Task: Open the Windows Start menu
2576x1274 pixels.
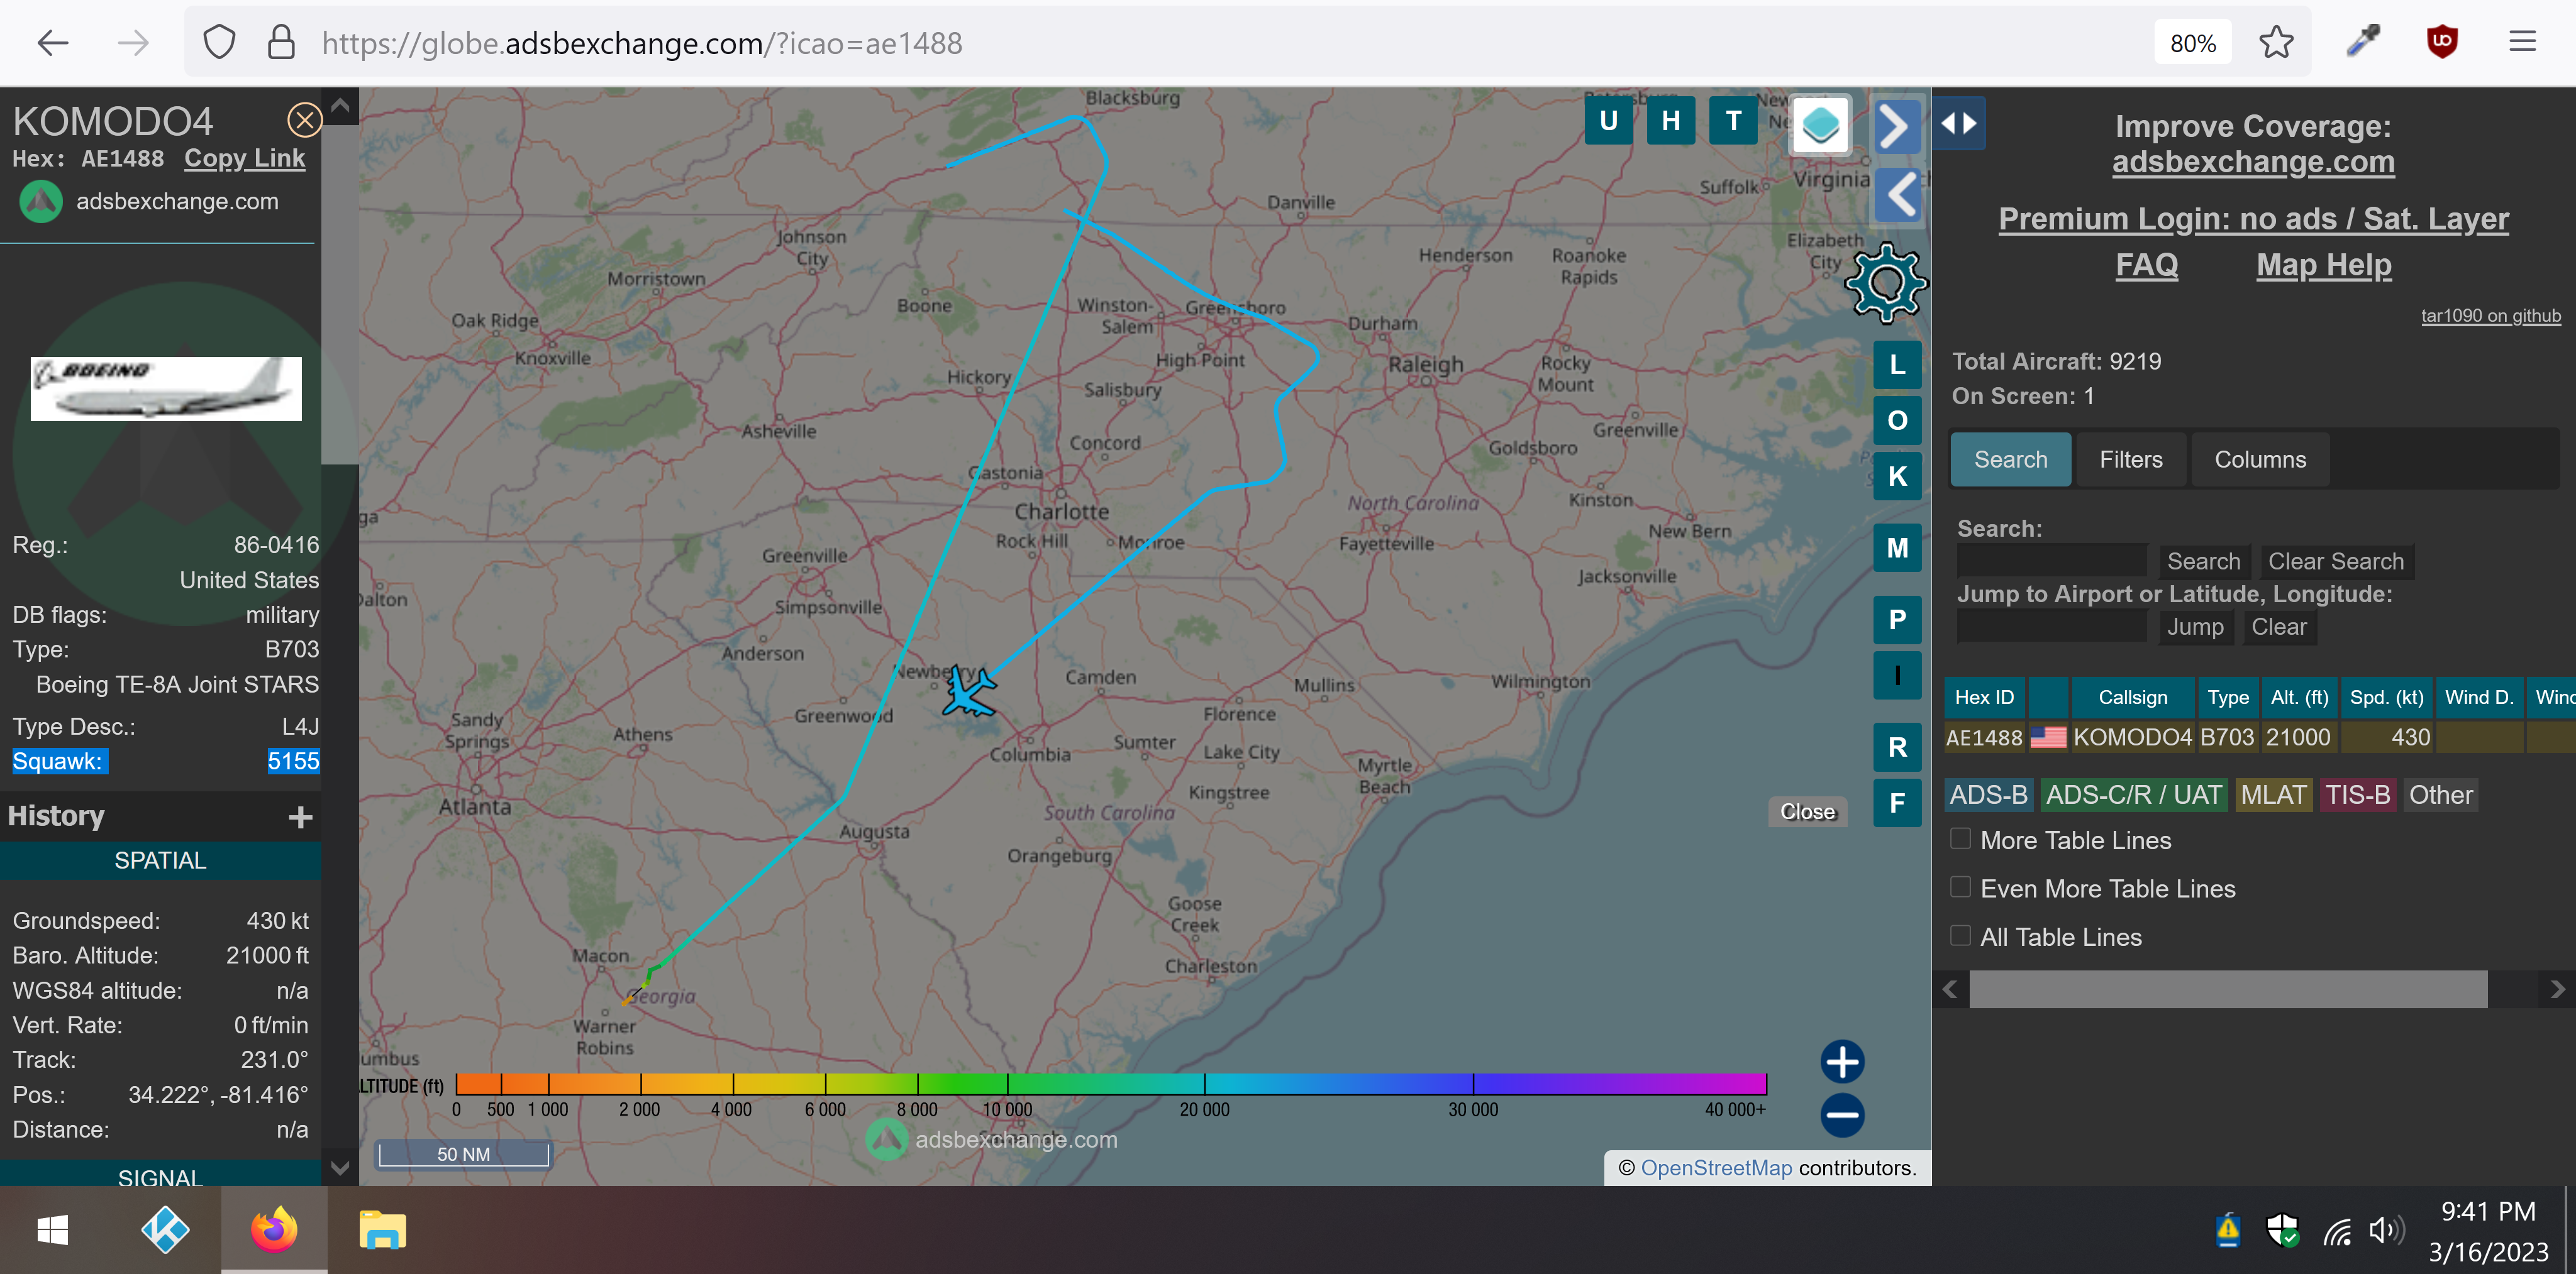Action: (x=52, y=1230)
